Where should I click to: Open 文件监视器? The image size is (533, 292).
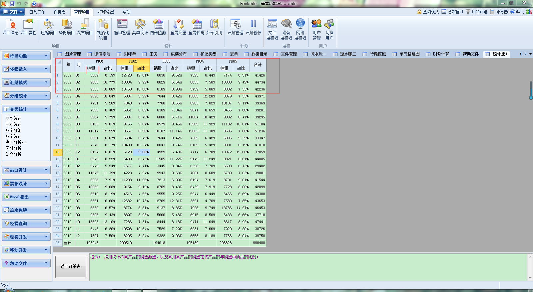coord(272,30)
